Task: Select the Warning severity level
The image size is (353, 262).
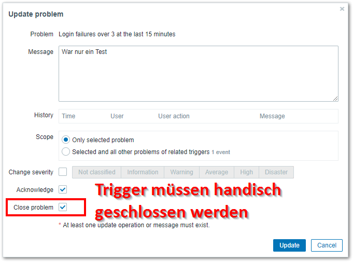Action: [x=181, y=172]
